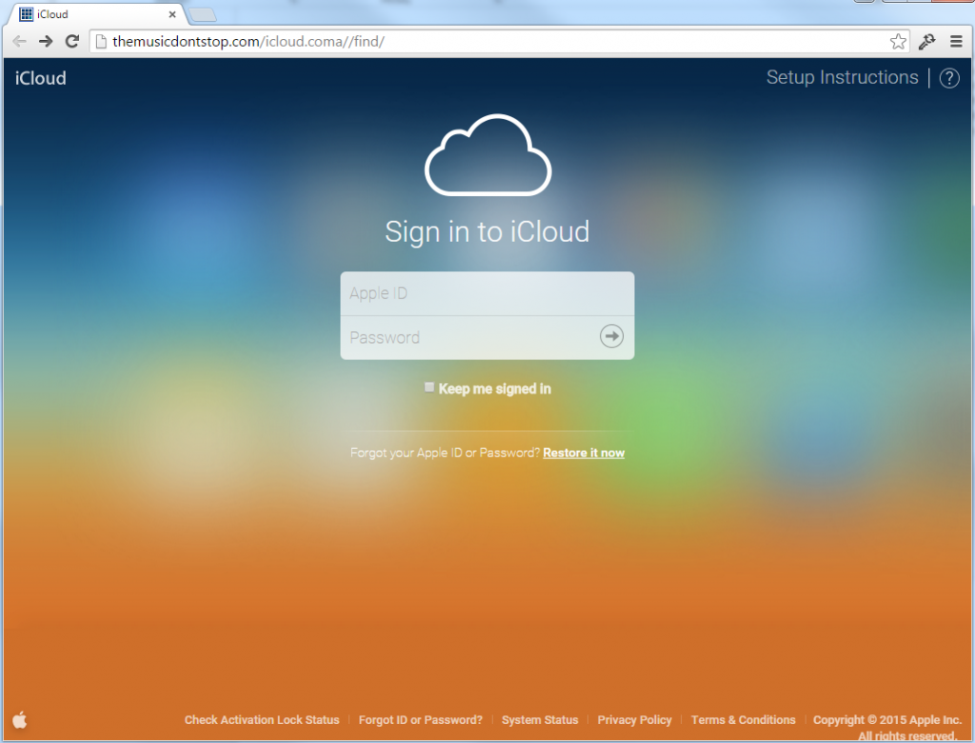Viewport: 975px width, 743px height.
Task: Click the browser back arrow
Action: point(19,42)
